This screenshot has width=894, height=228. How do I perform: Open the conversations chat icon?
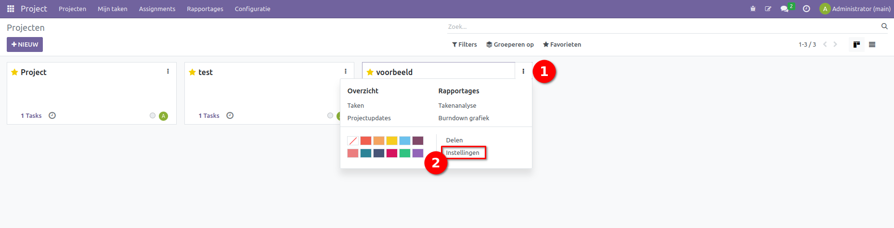784,9
